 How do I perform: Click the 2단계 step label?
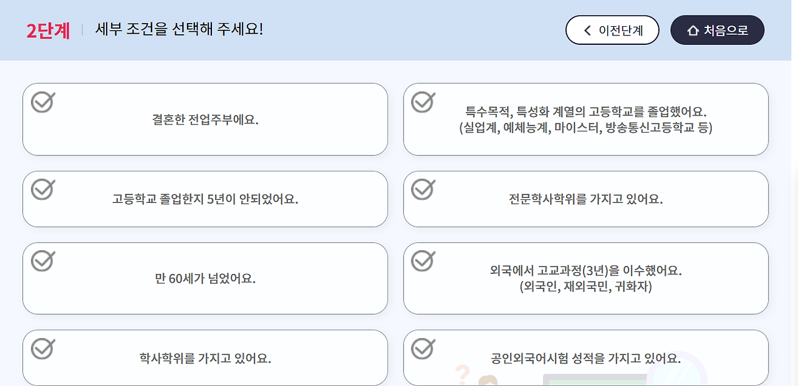click(x=46, y=29)
